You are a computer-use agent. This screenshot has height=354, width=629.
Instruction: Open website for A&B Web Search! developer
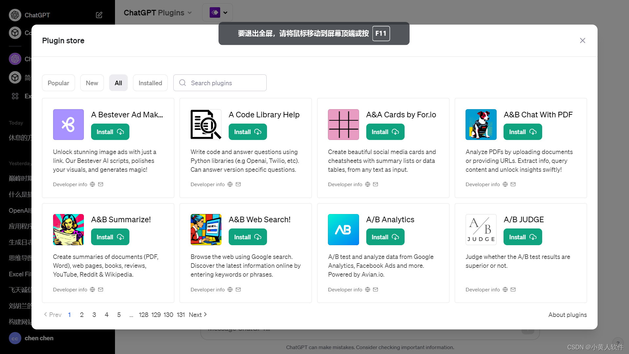tap(230, 289)
